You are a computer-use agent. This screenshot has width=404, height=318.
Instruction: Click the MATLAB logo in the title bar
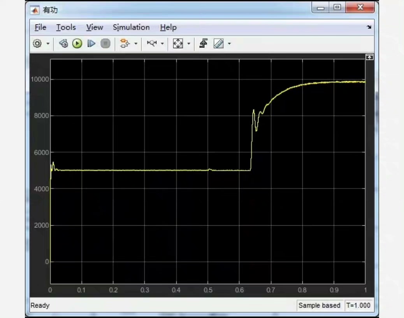pyautogui.click(x=35, y=10)
